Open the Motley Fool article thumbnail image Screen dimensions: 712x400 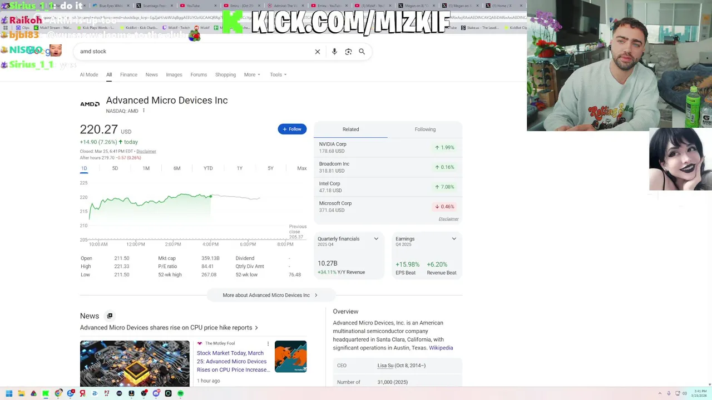290,356
